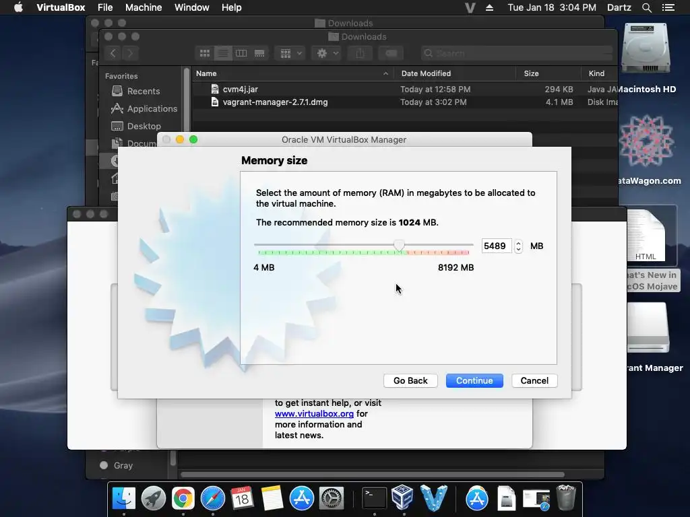Click the Go Back button
The width and height of the screenshot is (690, 517).
410,381
